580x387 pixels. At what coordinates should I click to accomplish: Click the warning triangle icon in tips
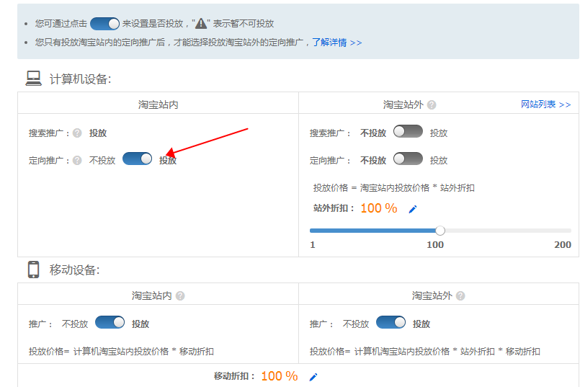201,24
